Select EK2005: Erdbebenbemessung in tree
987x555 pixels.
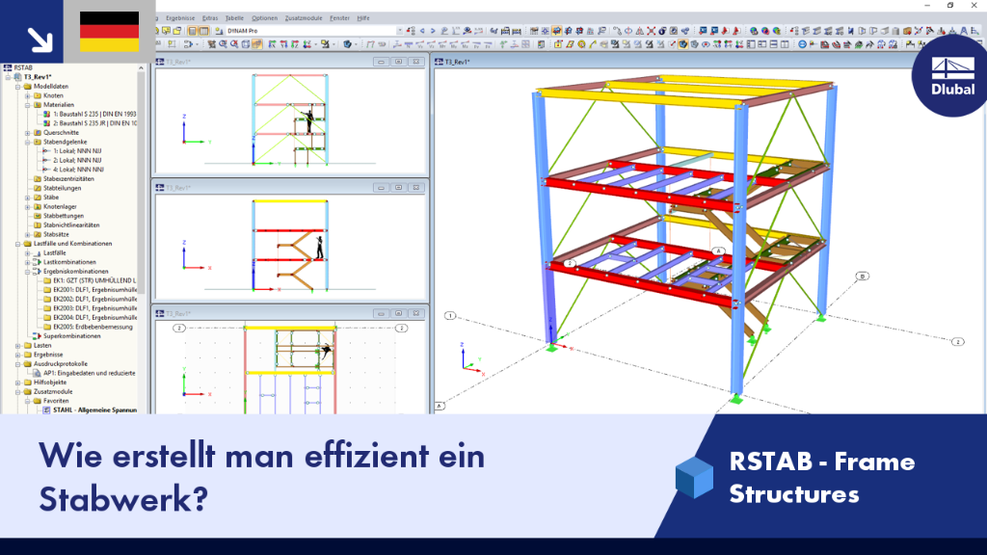(x=93, y=328)
